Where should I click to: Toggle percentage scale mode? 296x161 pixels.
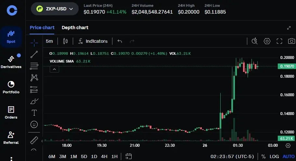tap(263, 156)
